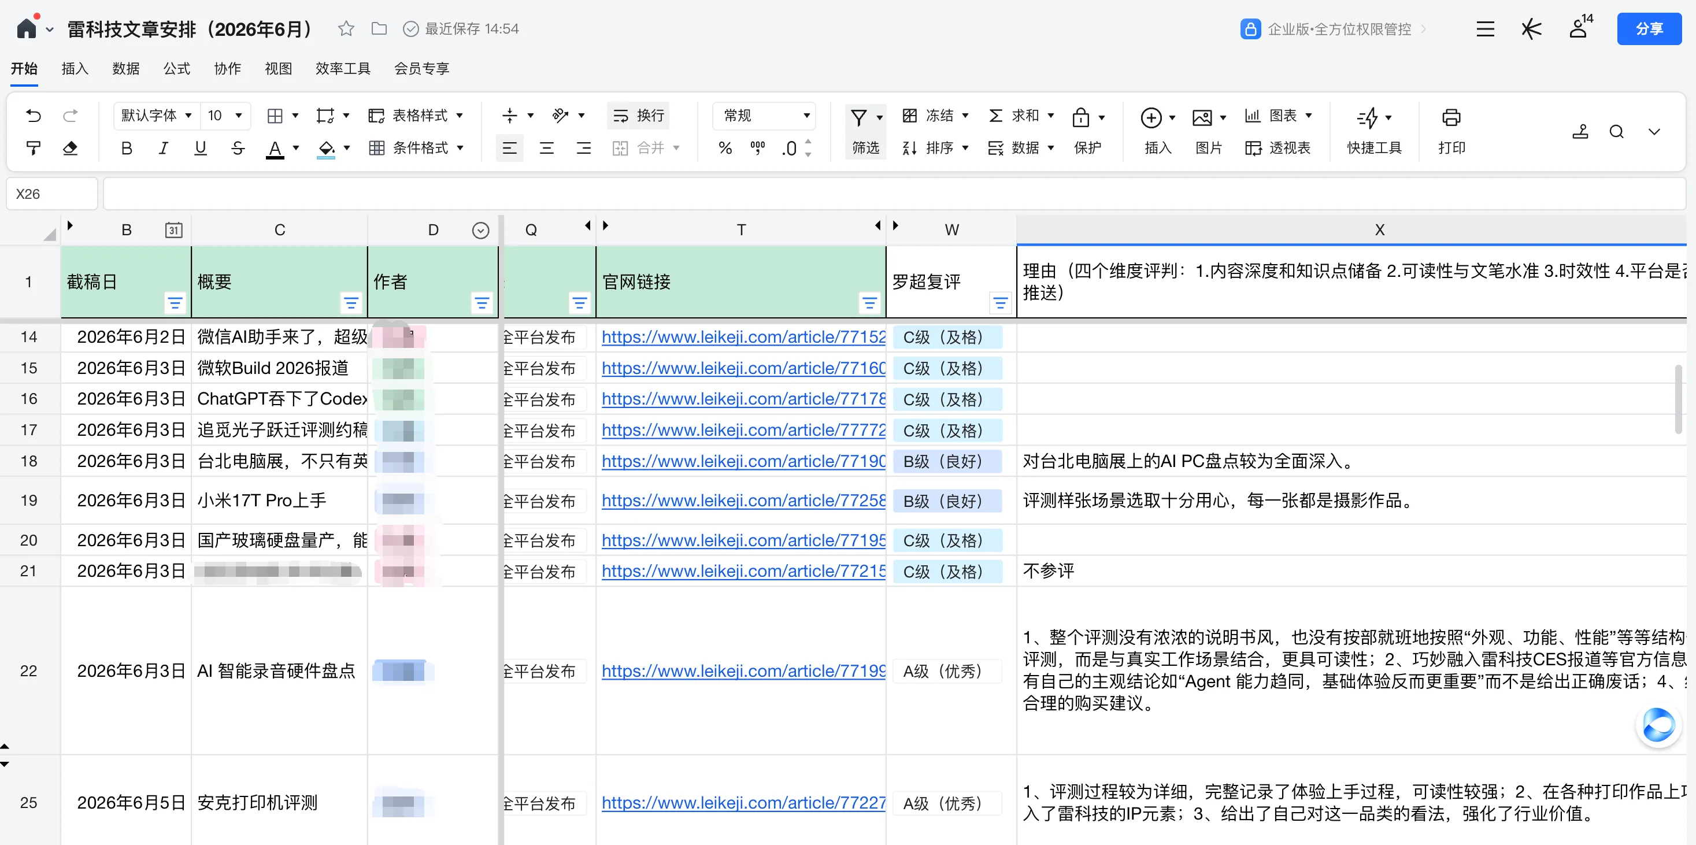1696x845 pixels.
Task: Click the calendar icon in column B header
Action: 174,229
